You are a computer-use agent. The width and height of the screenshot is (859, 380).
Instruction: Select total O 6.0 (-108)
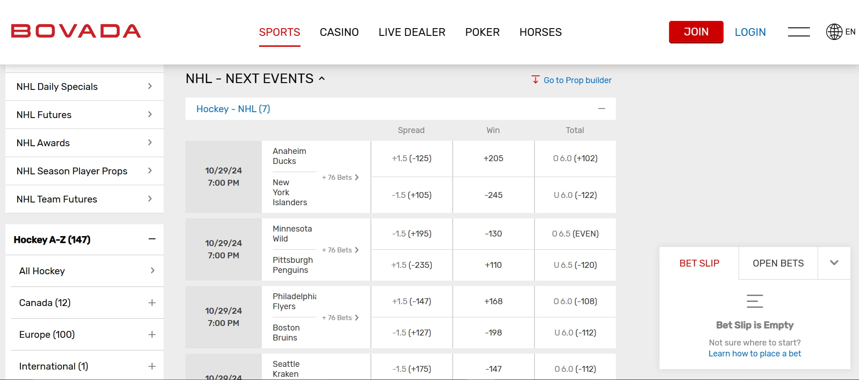[575, 301]
